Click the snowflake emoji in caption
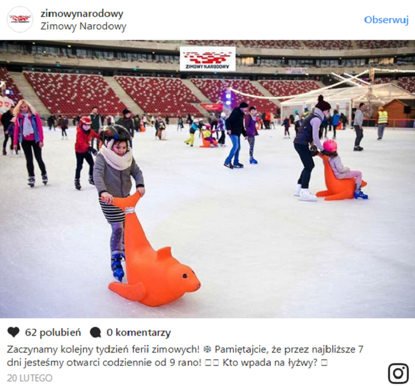 click(x=207, y=349)
